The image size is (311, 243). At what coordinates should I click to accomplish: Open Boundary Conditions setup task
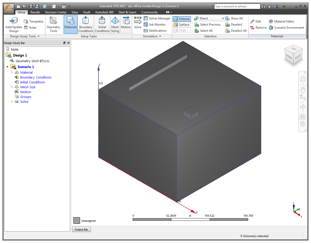click(x=86, y=24)
